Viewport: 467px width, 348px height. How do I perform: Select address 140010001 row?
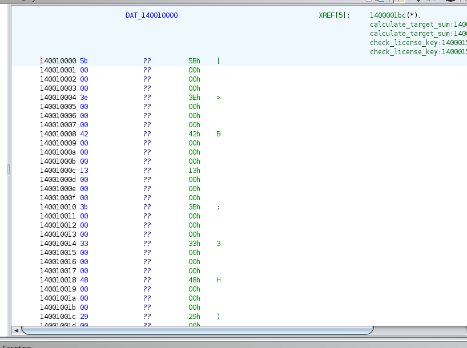(58, 70)
